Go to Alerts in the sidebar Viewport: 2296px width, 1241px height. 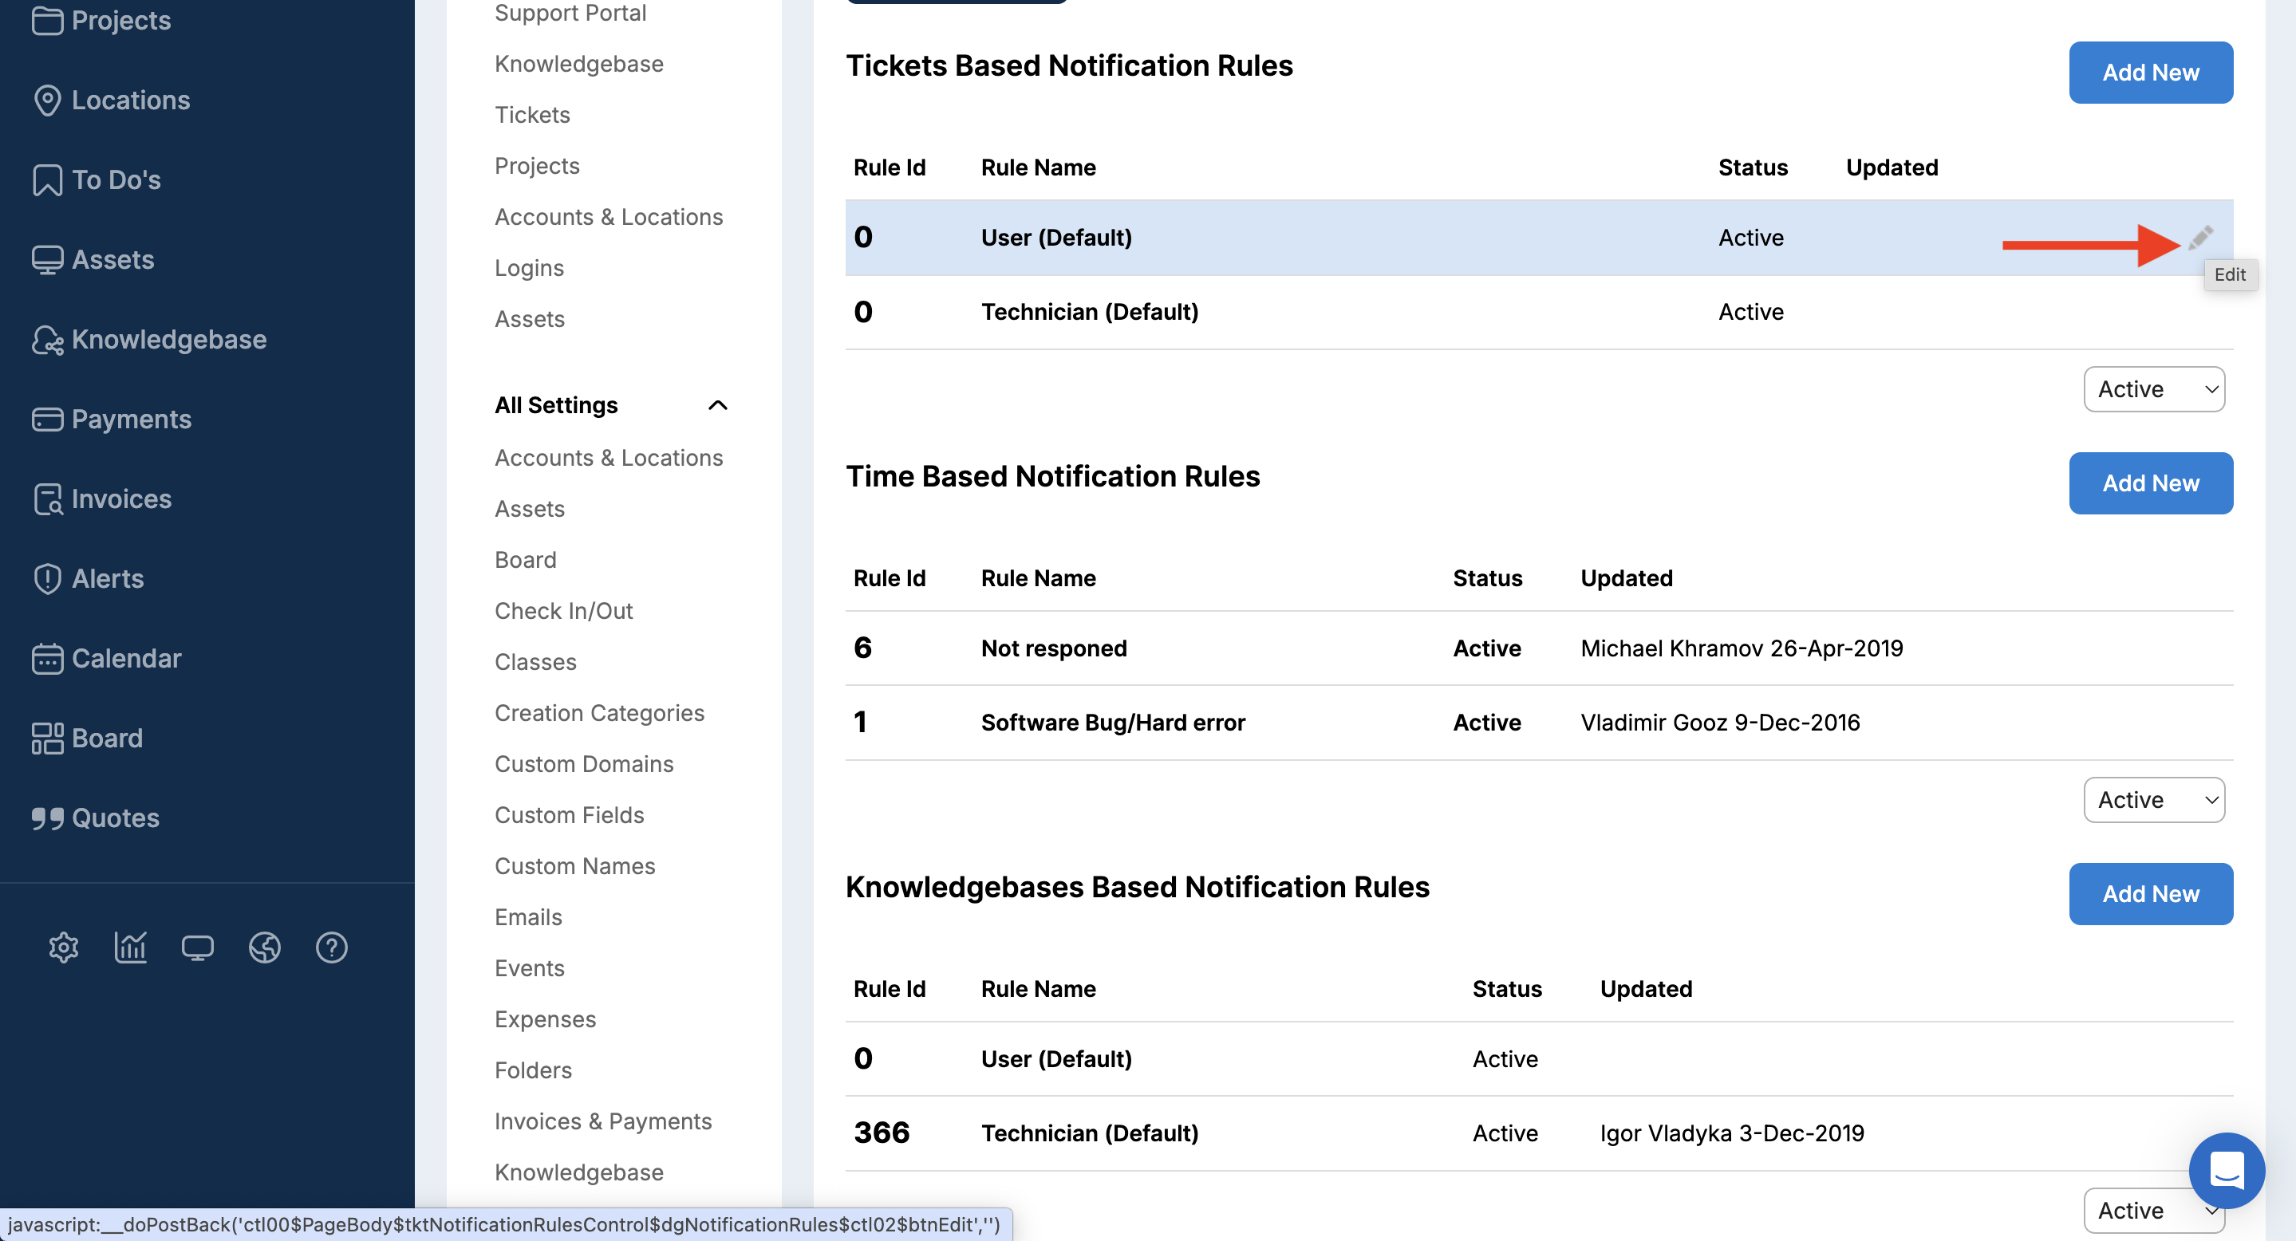click(x=107, y=578)
